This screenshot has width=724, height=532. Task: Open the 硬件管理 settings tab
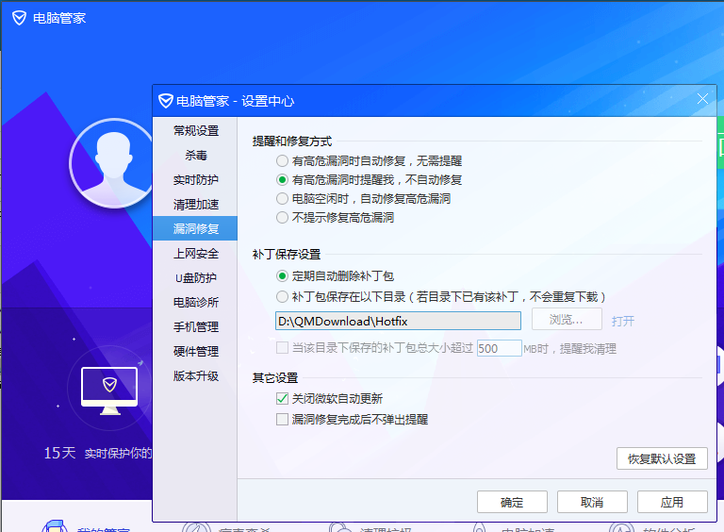(x=195, y=352)
